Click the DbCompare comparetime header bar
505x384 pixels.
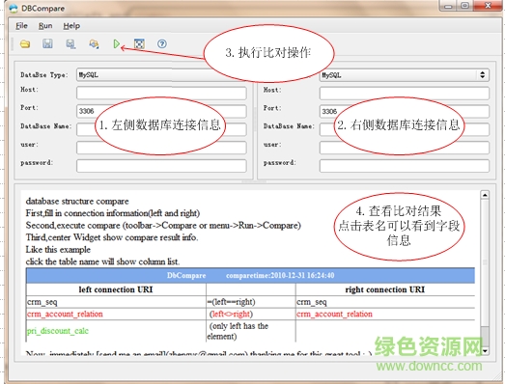250,276
